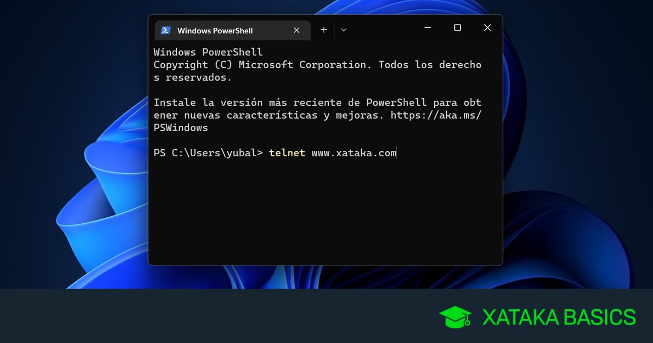Click the XATAKA BASICS brand text
Viewport: 653px width, 343px height.
pyautogui.click(x=558, y=317)
